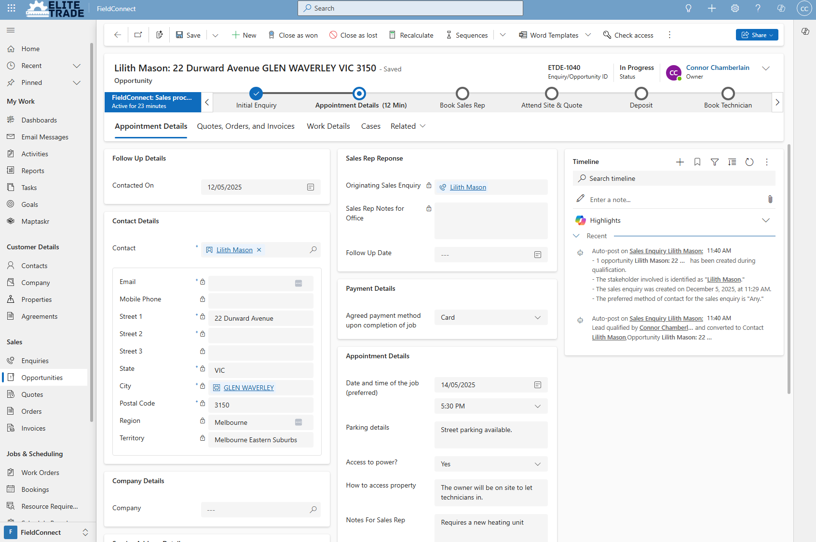Screen dimensions: 816x542
Task: Click Recalculate button
Action: 411,35
